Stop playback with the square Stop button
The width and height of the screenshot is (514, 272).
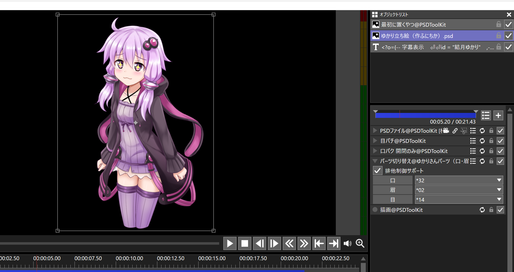(x=244, y=244)
